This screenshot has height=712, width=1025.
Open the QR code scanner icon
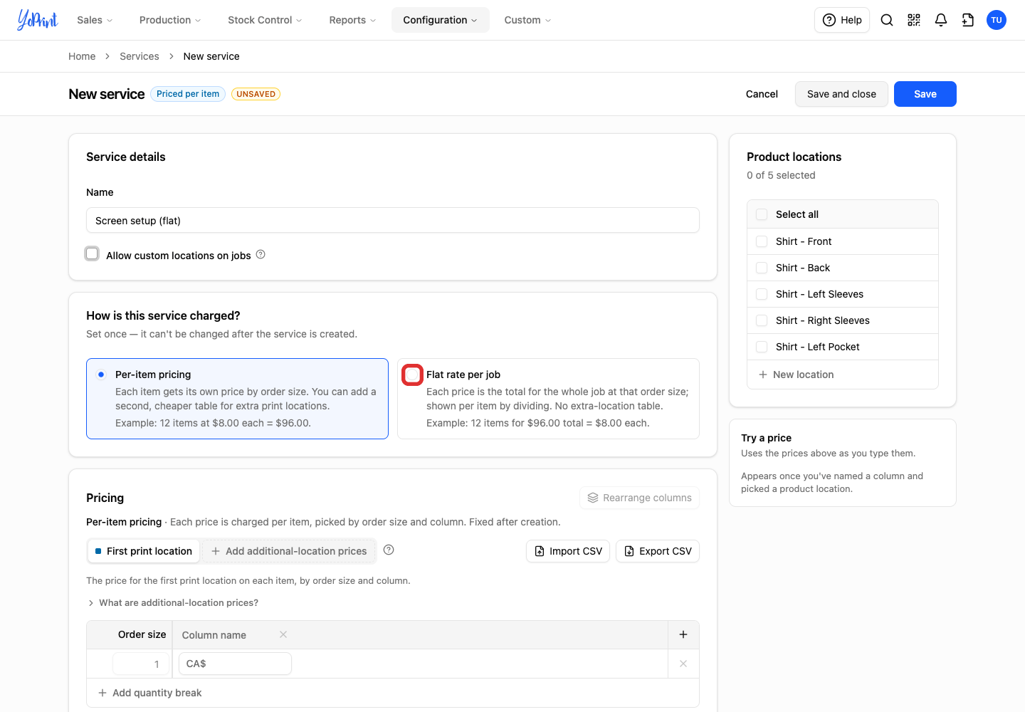[914, 20]
